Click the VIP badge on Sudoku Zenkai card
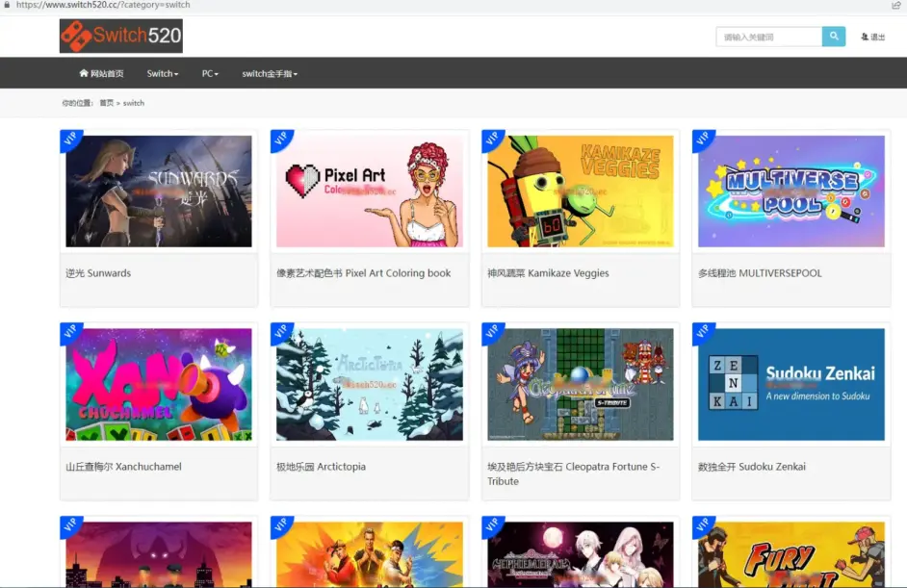Image resolution: width=907 pixels, height=588 pixels. coord(702,332)
